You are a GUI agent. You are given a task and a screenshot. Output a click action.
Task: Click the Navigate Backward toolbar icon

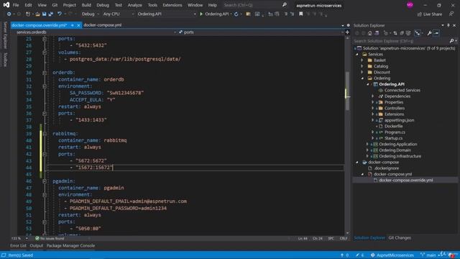click(9, 14)
